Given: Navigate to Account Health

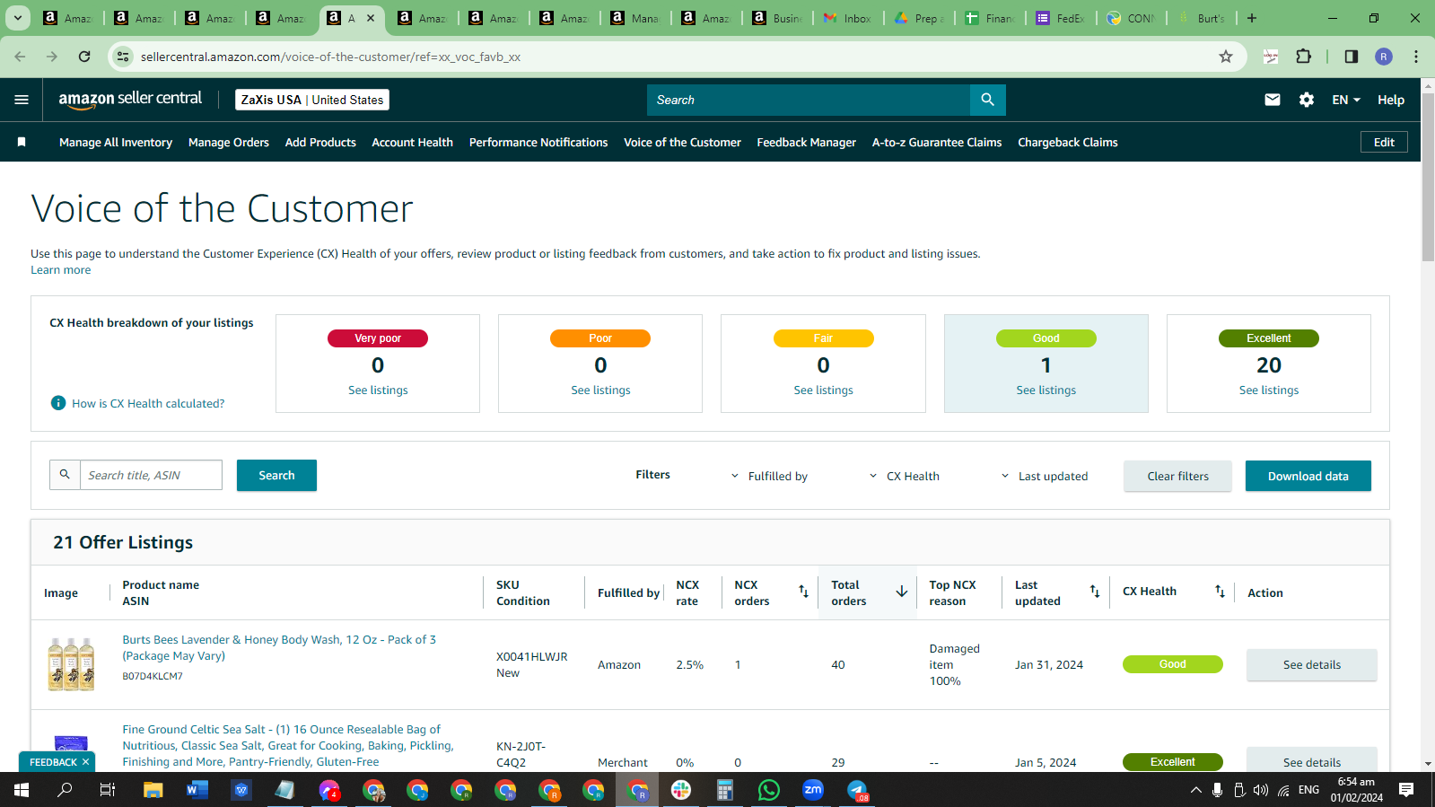Looking at the screenshot, I should click(413, 142).
